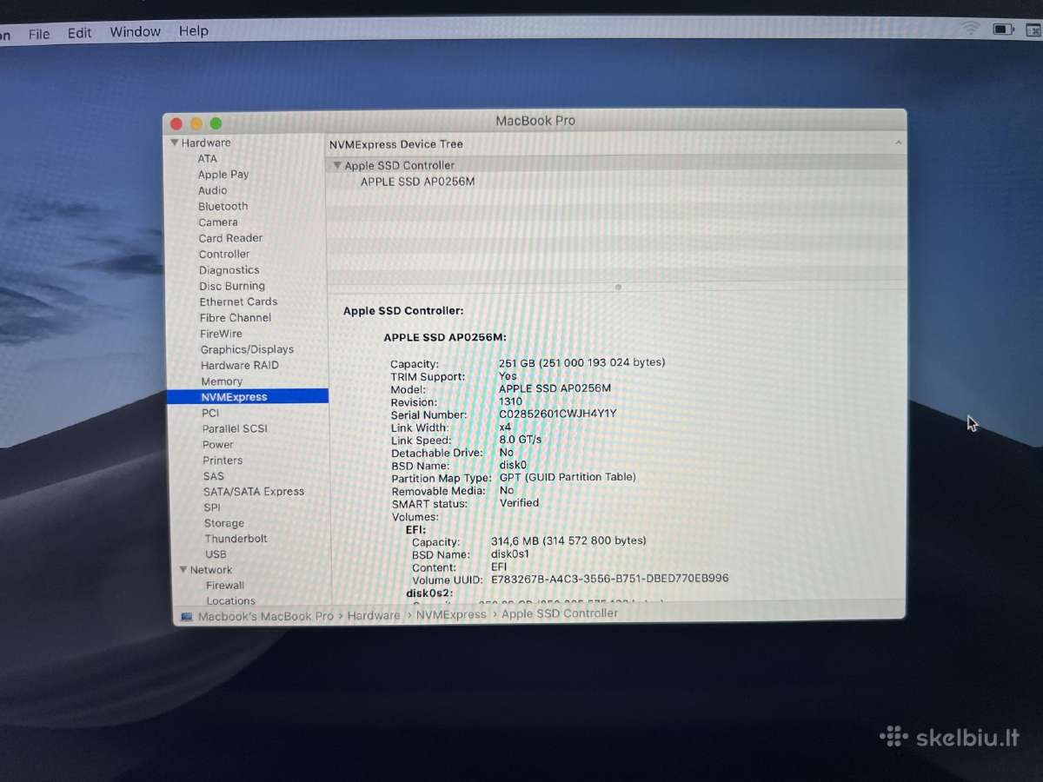The image size is (1043, 782).
Task: Select Controller in the sidebar
Action: pos(224,254)
